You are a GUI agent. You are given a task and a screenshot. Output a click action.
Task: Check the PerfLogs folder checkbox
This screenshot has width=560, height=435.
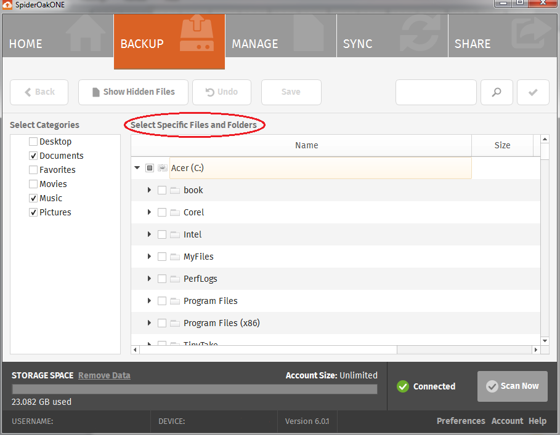[162, 279]
